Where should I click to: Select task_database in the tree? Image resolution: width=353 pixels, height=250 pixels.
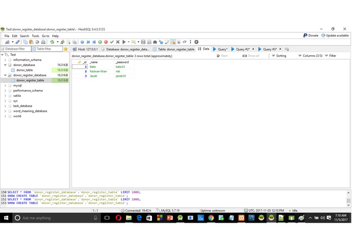23,106
